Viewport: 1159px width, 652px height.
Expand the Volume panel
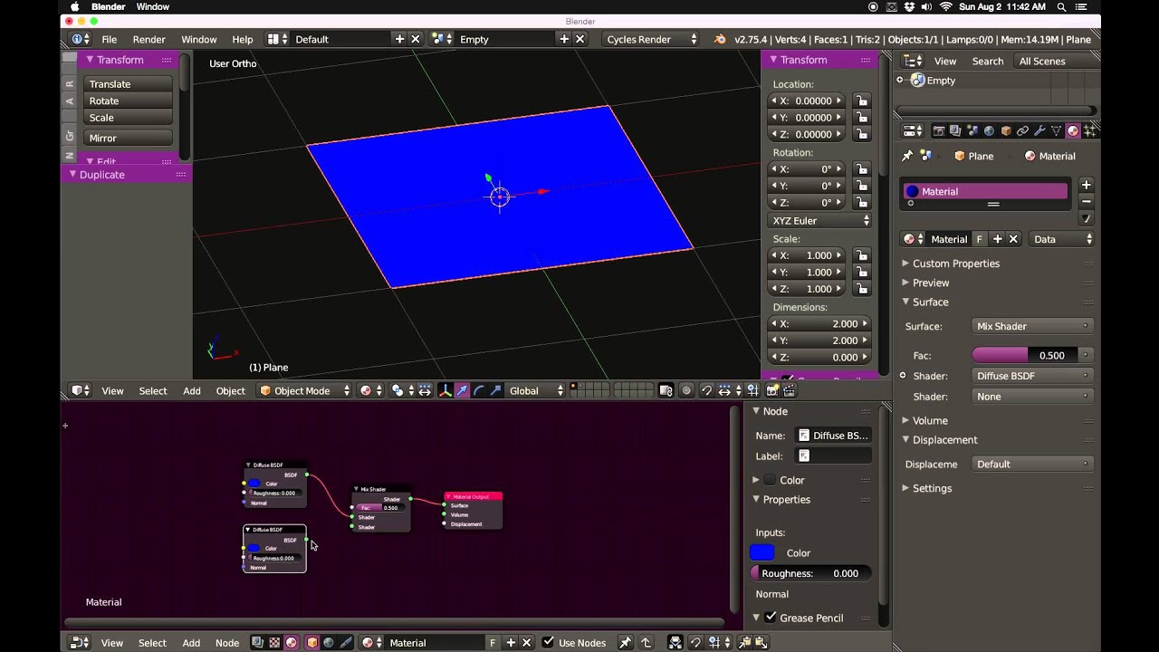[930, 420]
